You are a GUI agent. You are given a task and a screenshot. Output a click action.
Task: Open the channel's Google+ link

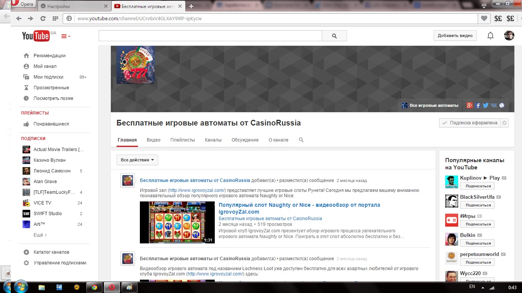(470, 105)
